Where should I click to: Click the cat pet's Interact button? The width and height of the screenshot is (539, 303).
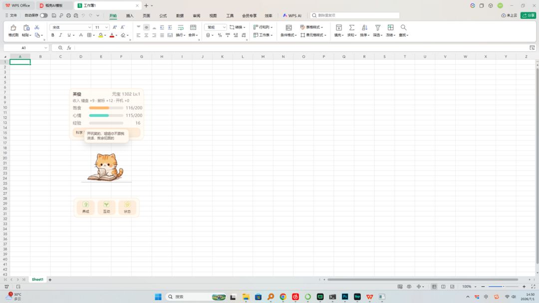pos(107,207)
